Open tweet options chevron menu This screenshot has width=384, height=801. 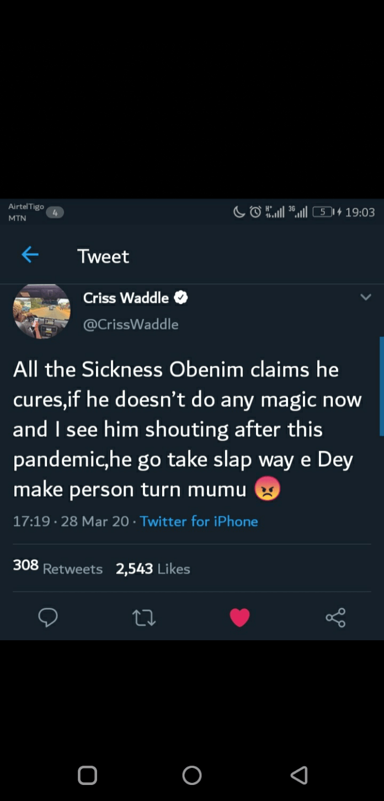click(x=365, y=297)
